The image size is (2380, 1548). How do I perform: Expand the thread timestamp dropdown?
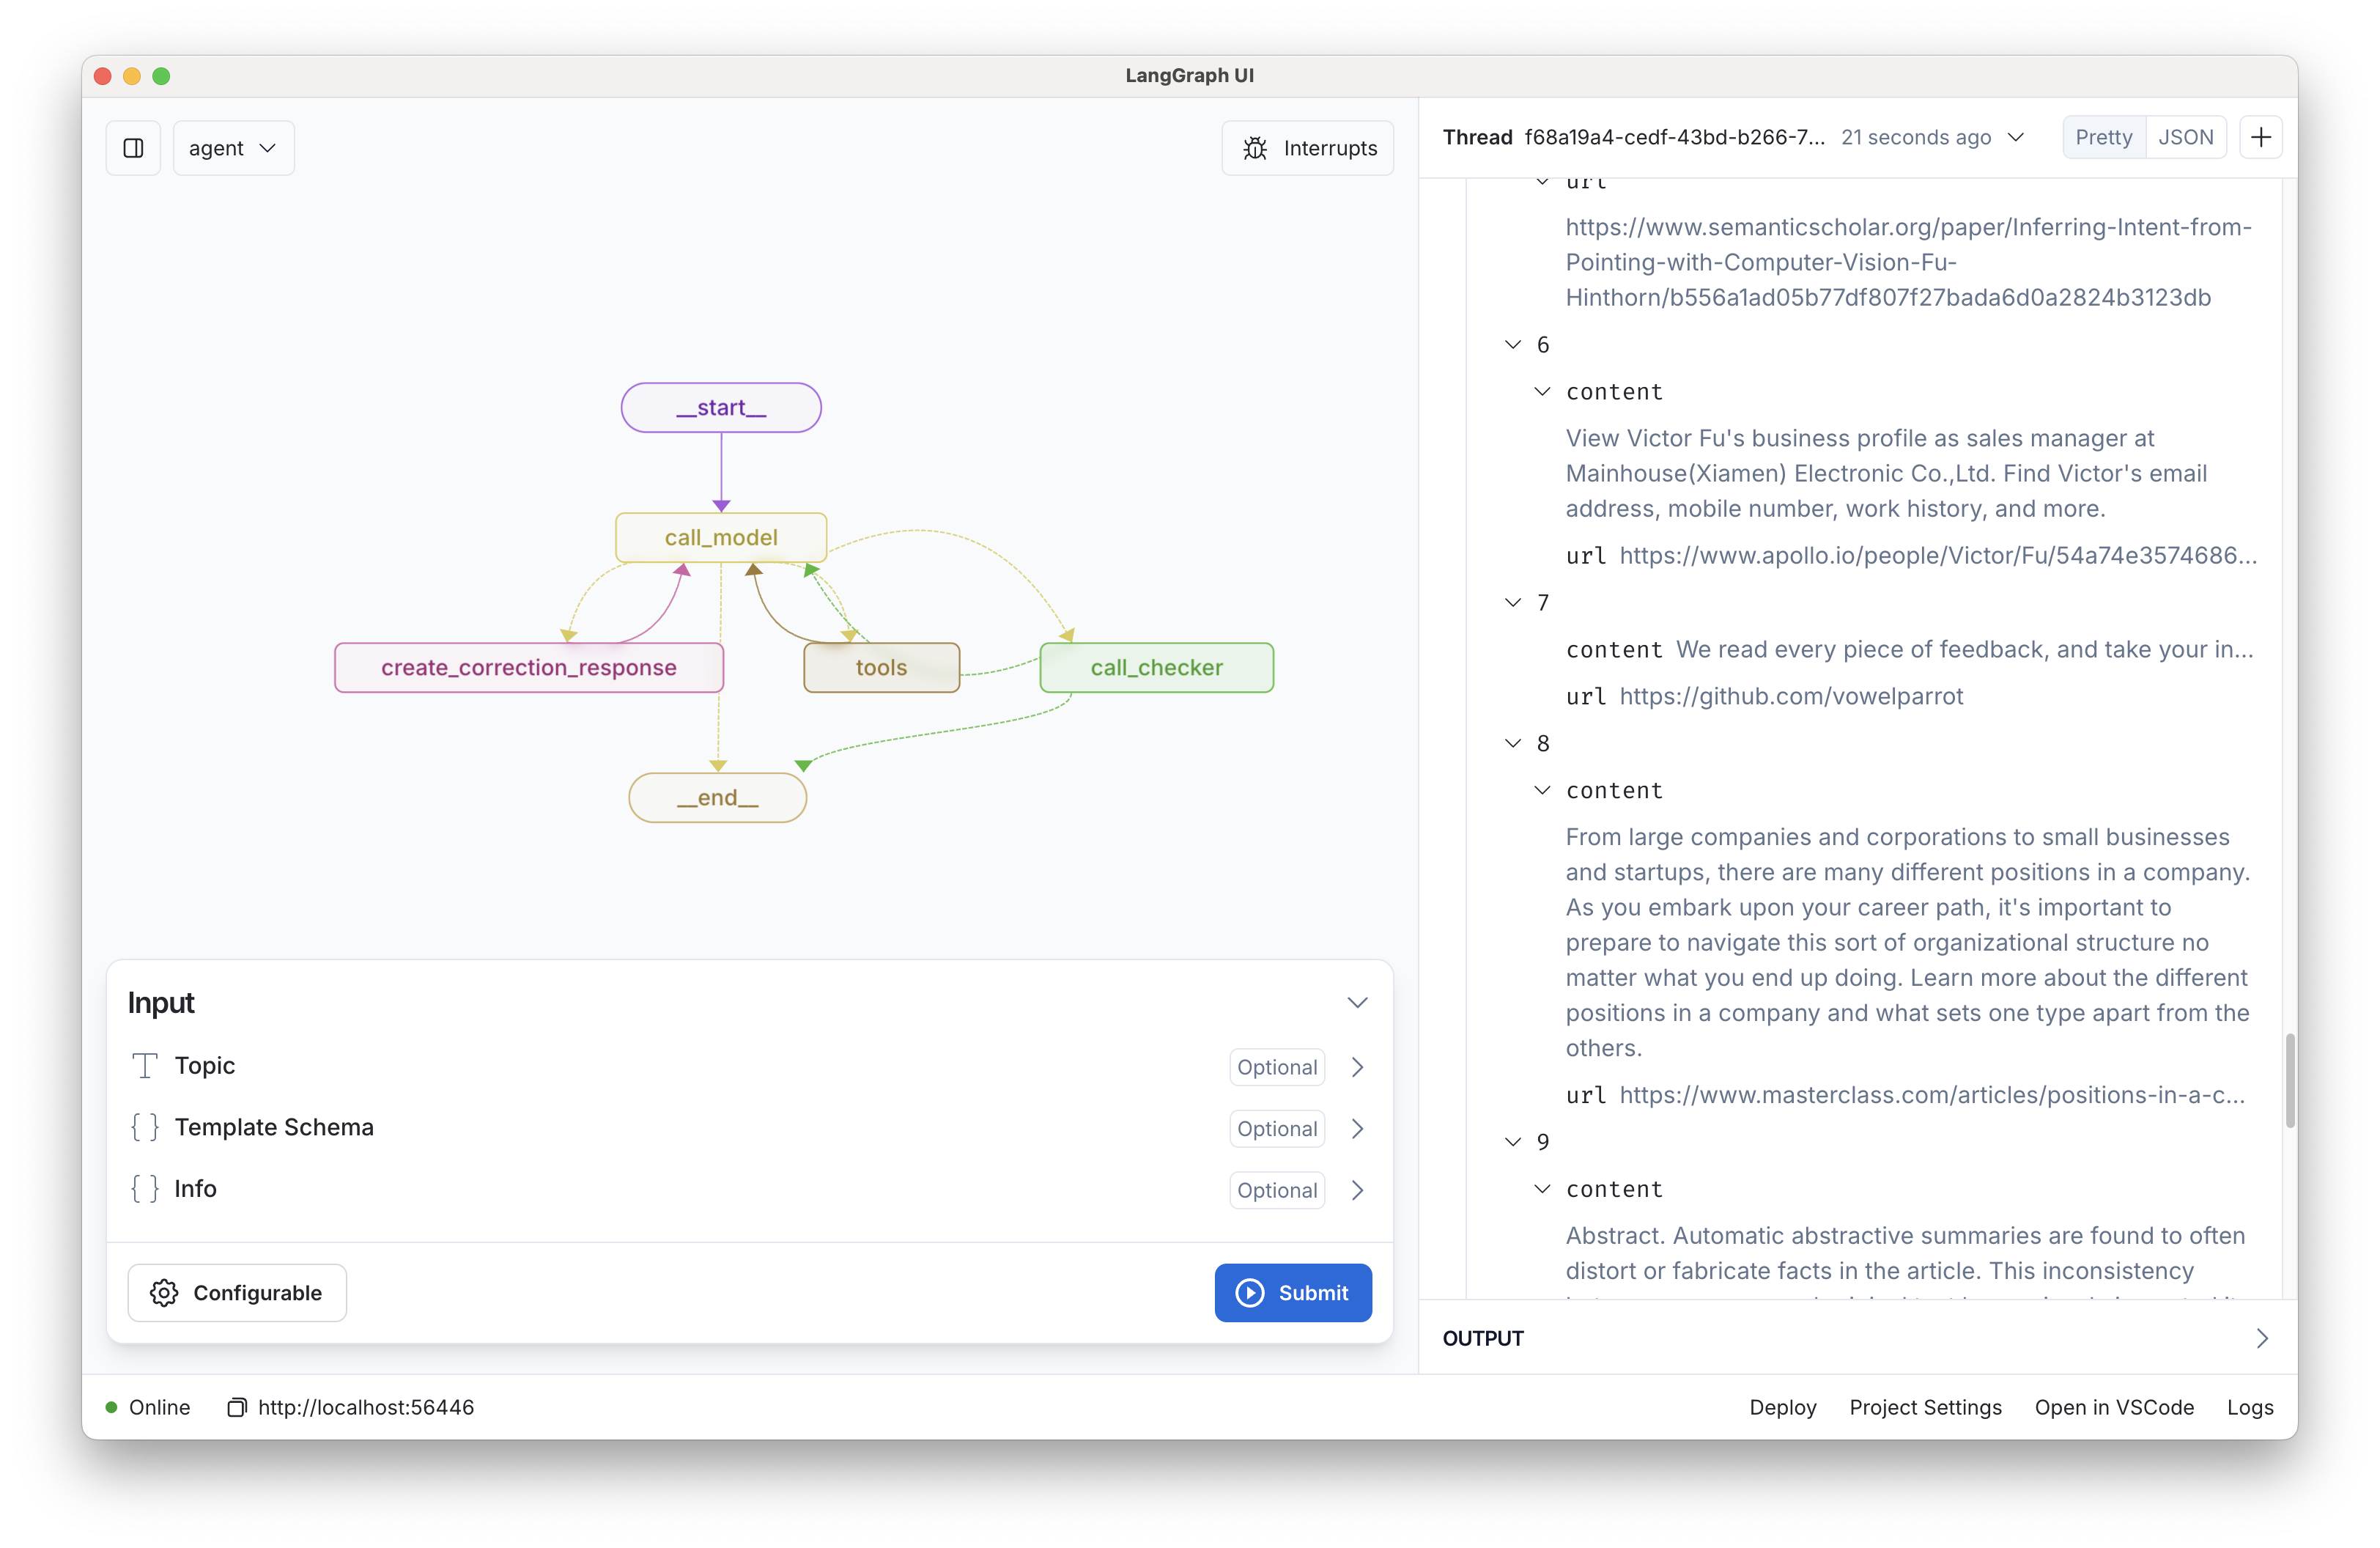click(x=2017, y=137)
